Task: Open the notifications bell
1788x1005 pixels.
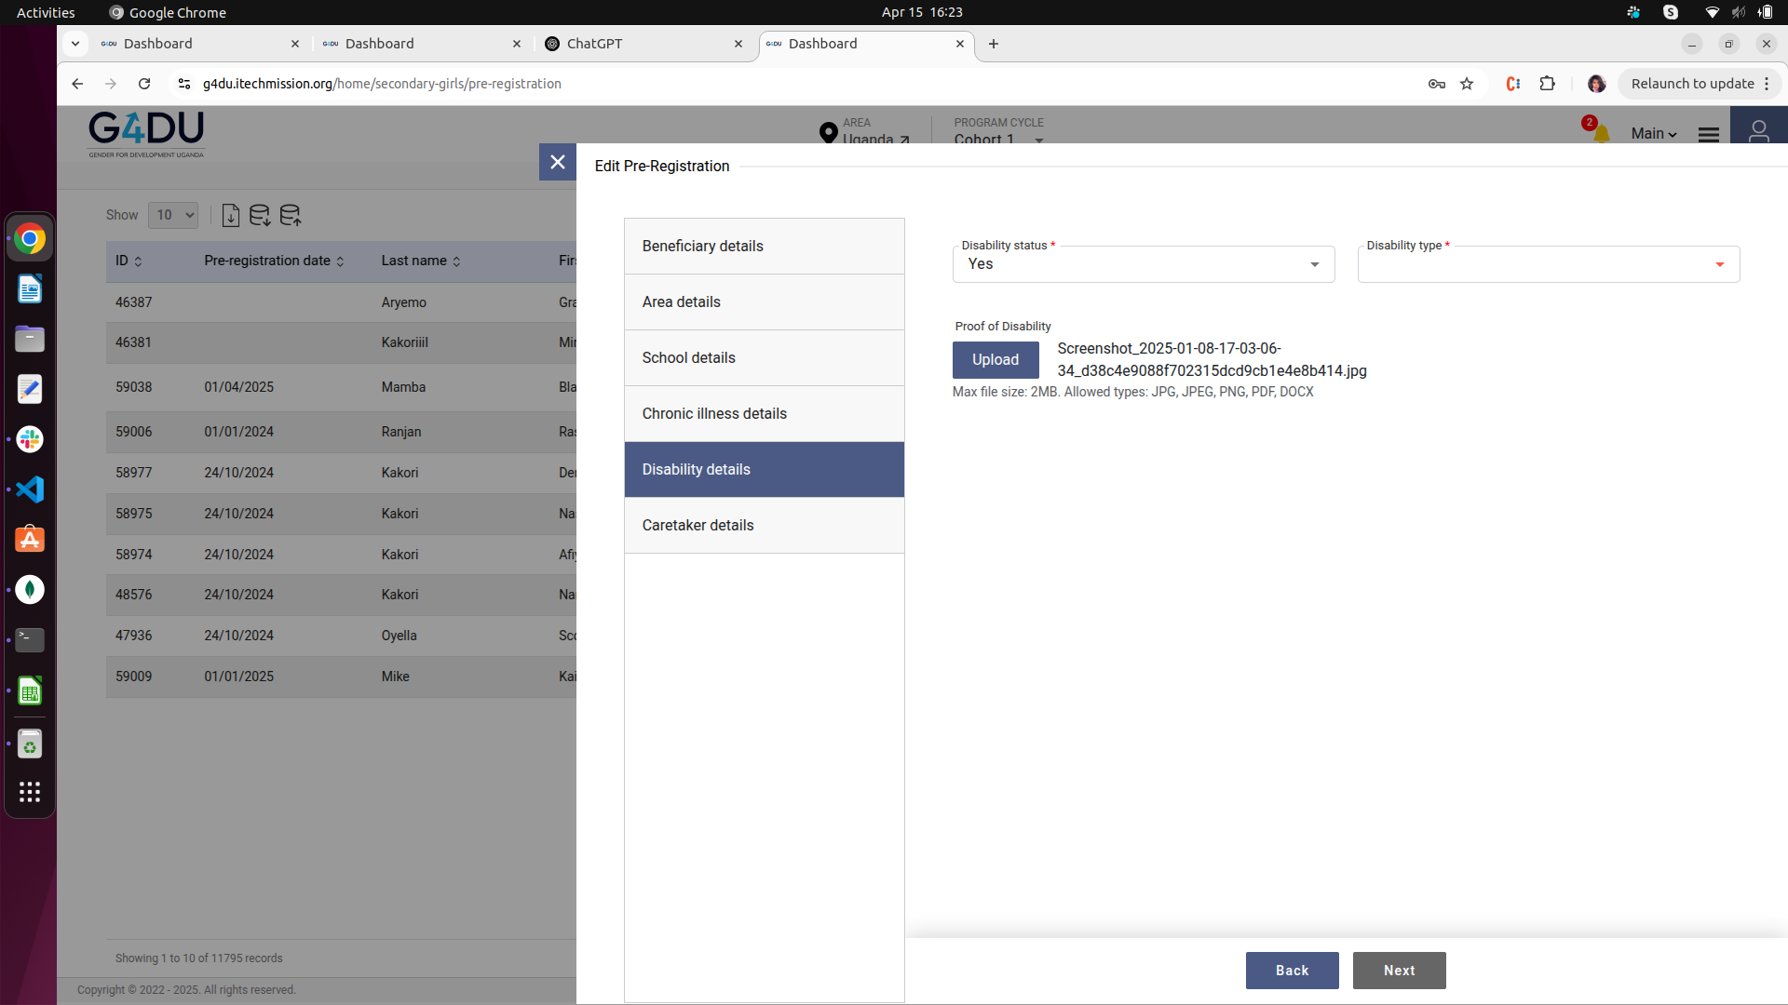Action: [x=1601, y=134]
